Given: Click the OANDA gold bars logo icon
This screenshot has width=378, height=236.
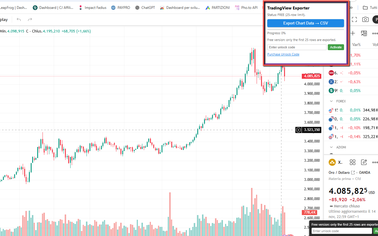Looking at the screenshot, I should [x=332, y=162].
